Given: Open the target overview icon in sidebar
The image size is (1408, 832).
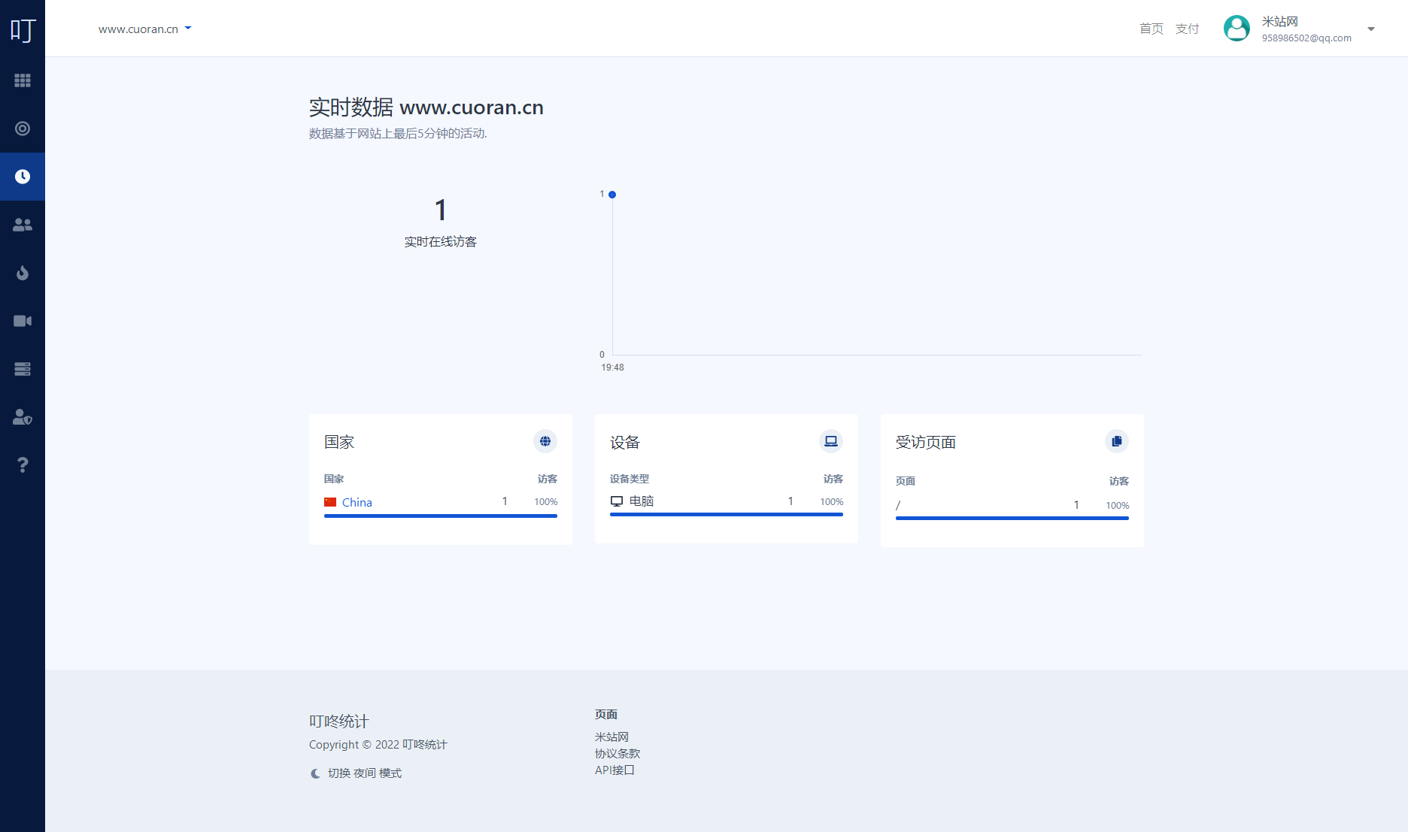Looking at the screenshot, I should click(x=23, y=129).
